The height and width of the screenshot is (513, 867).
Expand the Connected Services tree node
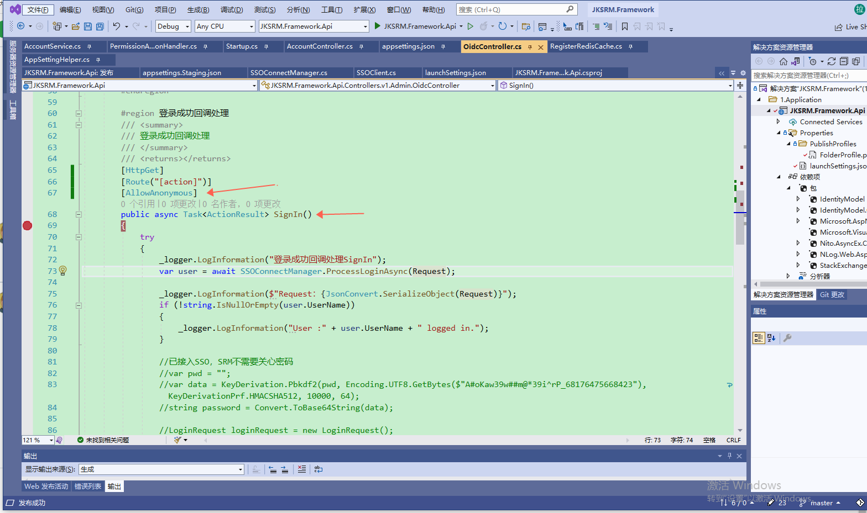(x=779, y=122)
